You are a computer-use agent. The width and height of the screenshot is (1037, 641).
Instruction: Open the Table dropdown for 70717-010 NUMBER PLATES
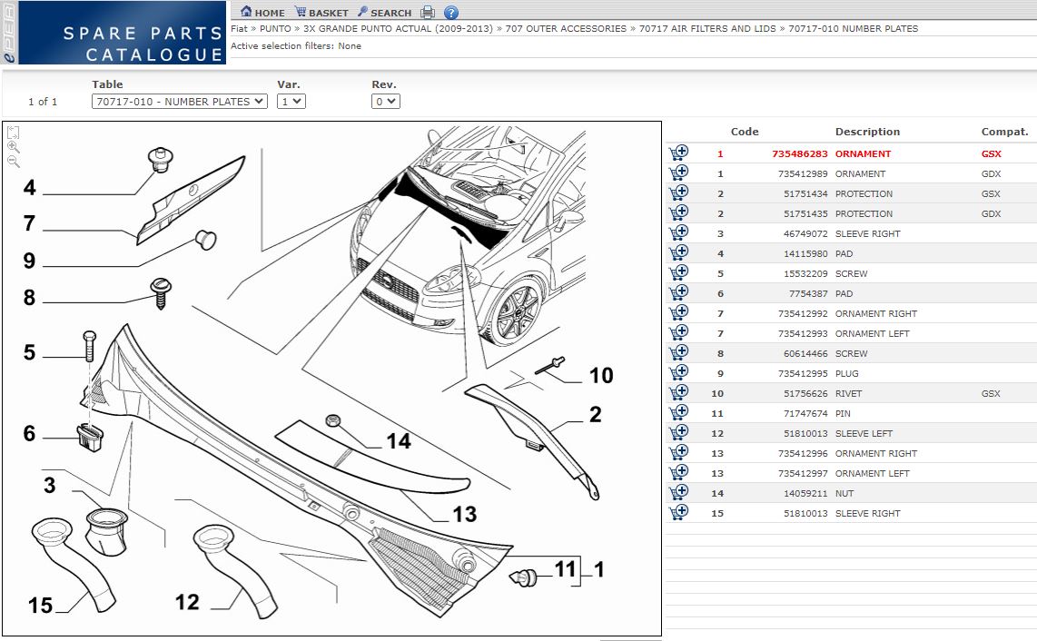179,101
